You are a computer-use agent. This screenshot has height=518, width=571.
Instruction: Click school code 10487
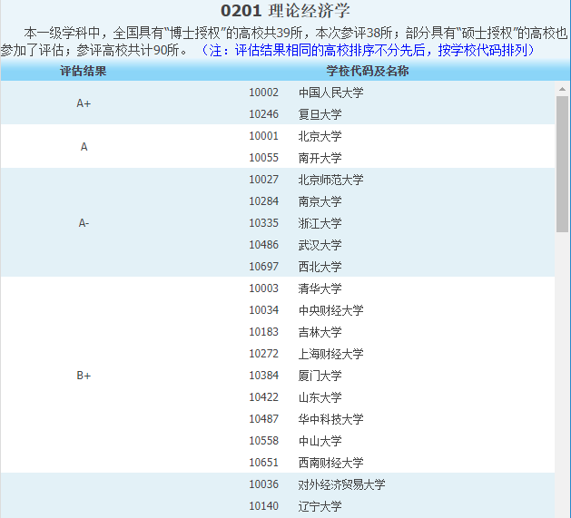click(263, 419)
